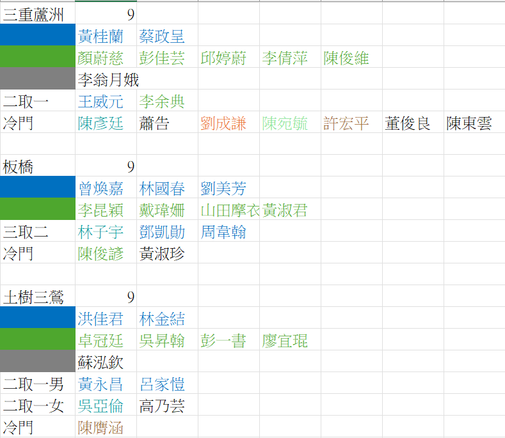The height and width of the screenshot is (438, 505).
Task: Select the cell with 蕭告
Action: 168,122
